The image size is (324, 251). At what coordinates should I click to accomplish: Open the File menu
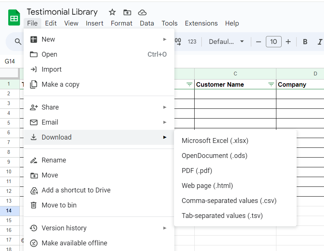tap(32, 23)
